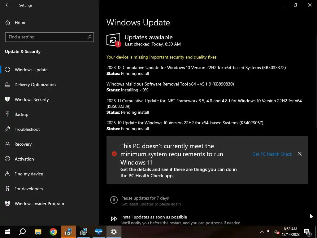Click Install updates as soon as possible
317x238 pixels.
[154, 217]
